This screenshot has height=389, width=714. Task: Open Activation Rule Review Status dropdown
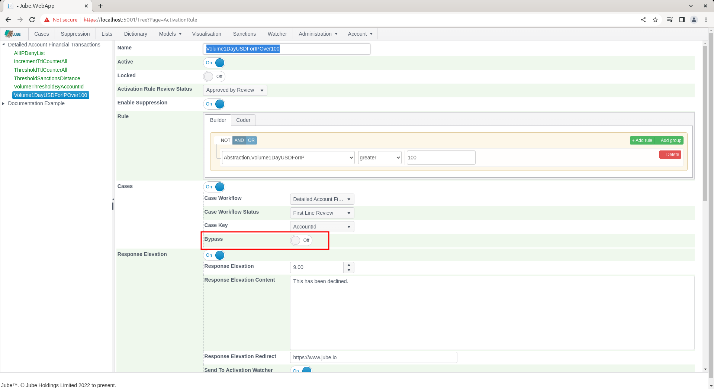click(235, 90)
